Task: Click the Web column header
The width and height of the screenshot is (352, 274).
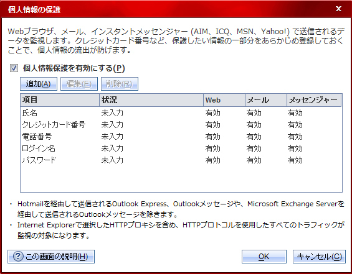Action: [x=224, y=100]
